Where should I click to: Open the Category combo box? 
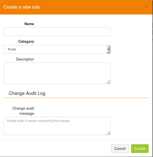coord(57,49)
